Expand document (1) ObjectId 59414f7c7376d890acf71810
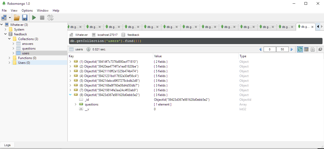 pos(70,62)
